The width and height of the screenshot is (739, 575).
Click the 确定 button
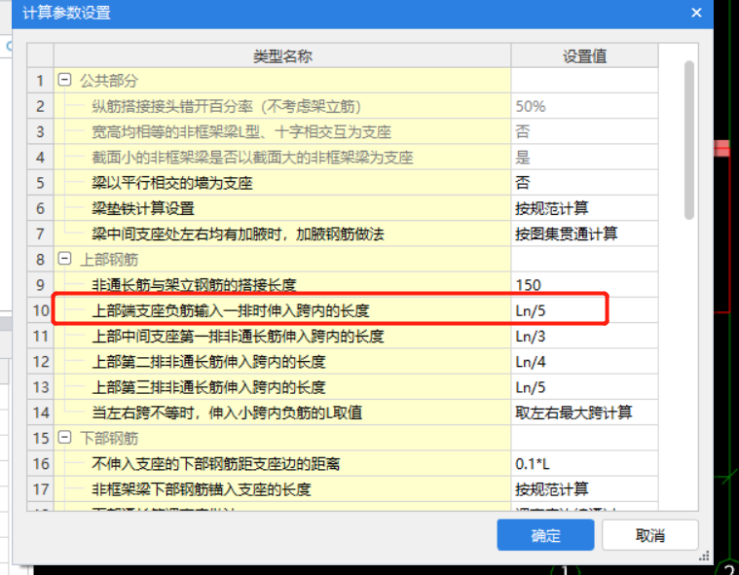(545, 535)
